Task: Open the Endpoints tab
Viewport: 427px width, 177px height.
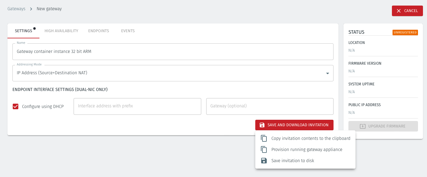Action: tap(98, 31)
